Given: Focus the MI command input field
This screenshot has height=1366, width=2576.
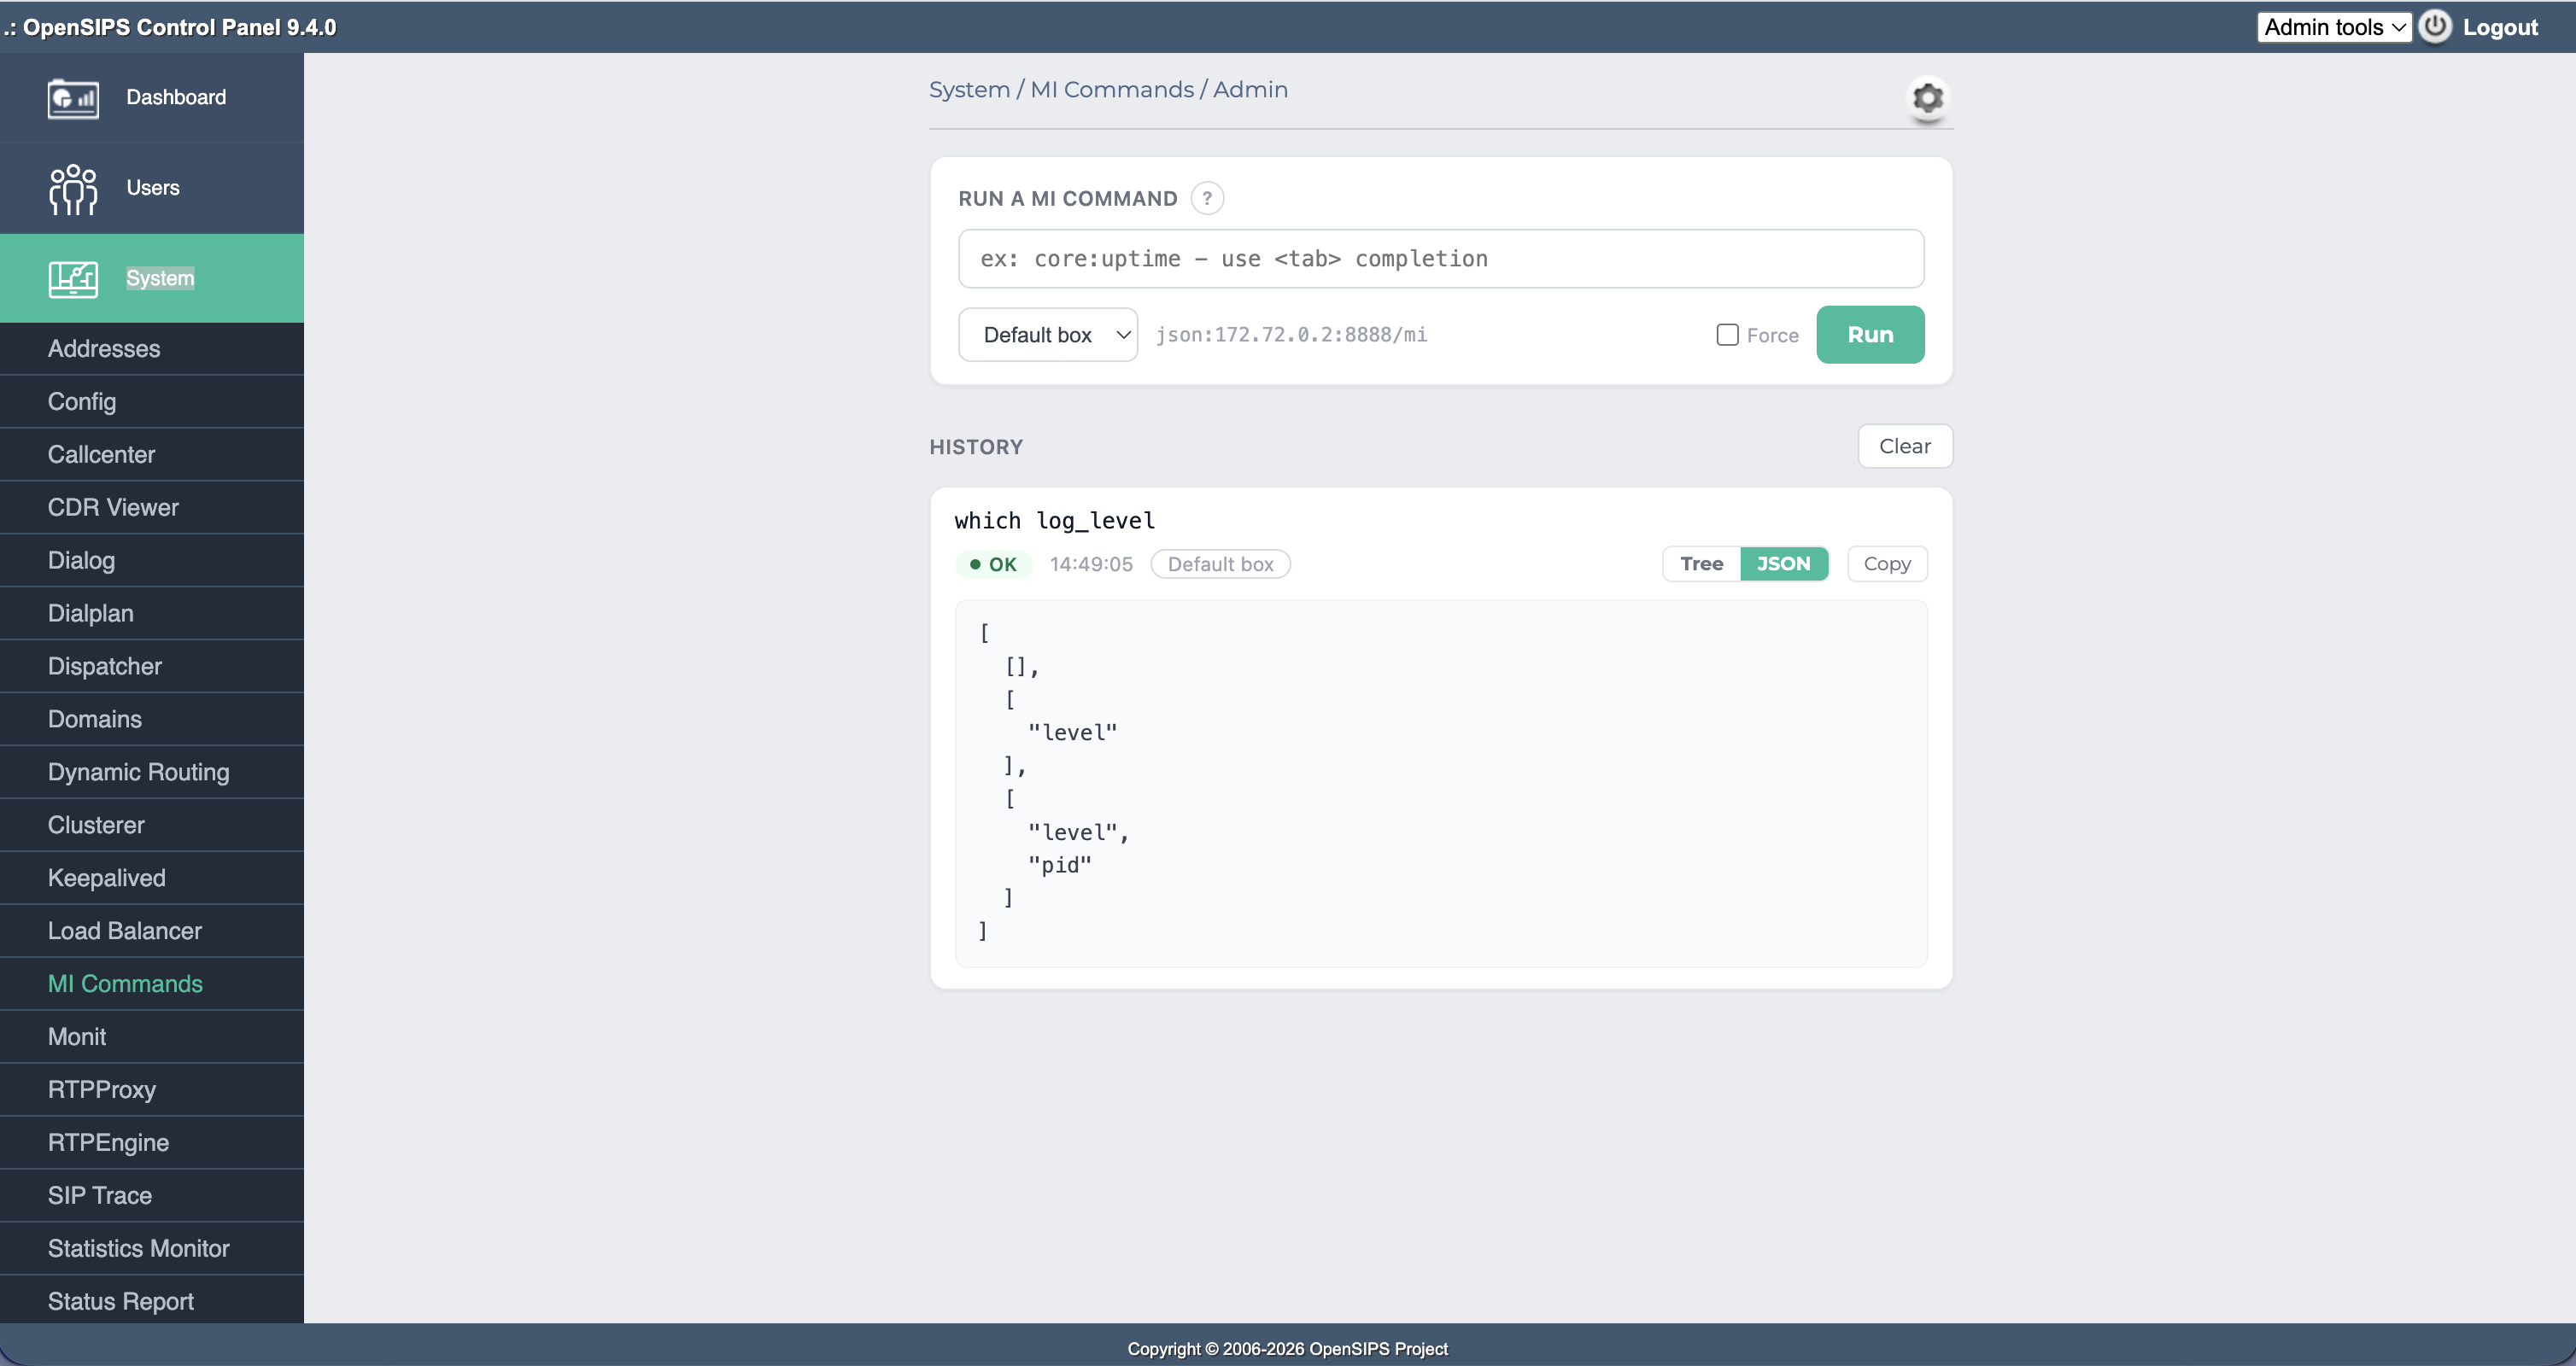Looking at the screenshot, I should (1440, 259).
